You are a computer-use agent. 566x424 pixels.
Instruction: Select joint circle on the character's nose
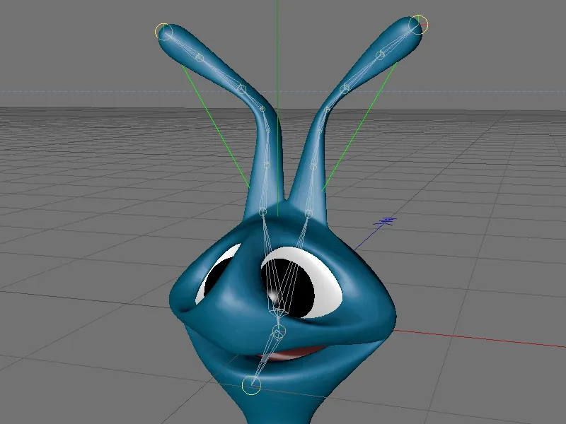(278, 331)
